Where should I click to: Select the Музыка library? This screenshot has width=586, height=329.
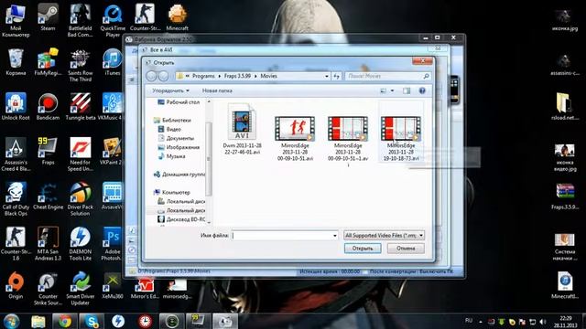click(171, 156)
